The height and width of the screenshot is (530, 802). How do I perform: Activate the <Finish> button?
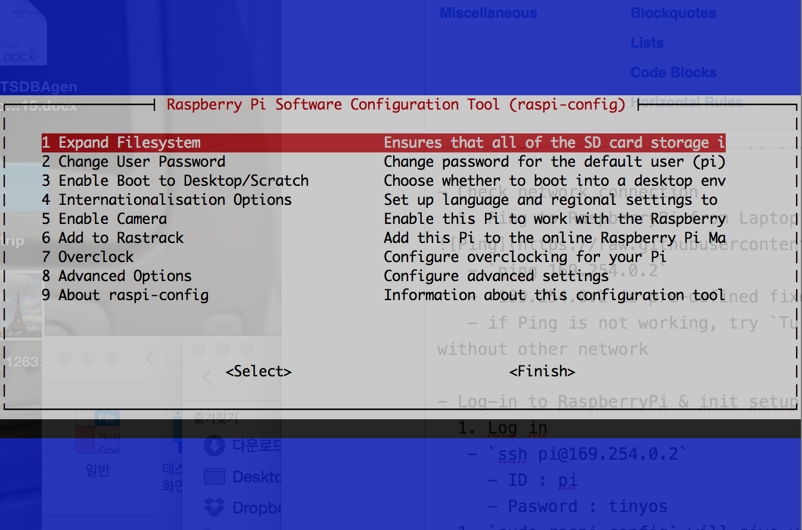[542, 372]
